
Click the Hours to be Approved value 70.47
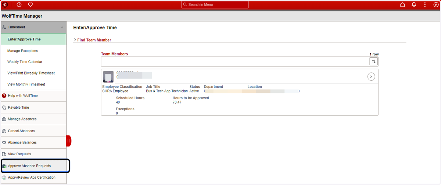[x=177, y=102]
